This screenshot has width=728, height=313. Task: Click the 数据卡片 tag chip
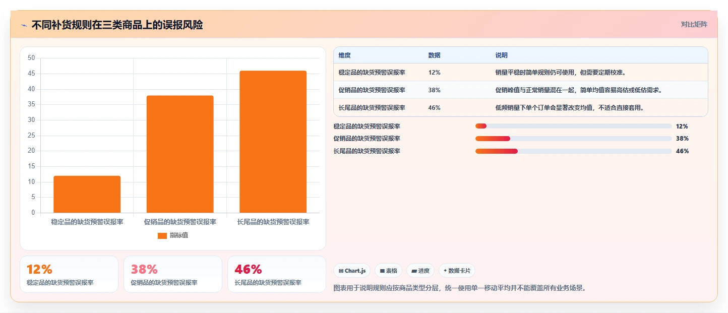click(x=457, y=271)
